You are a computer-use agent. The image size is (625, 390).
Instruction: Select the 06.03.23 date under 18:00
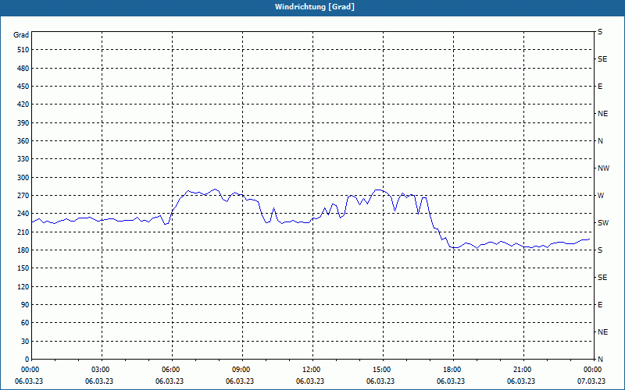tap(451, 381)
